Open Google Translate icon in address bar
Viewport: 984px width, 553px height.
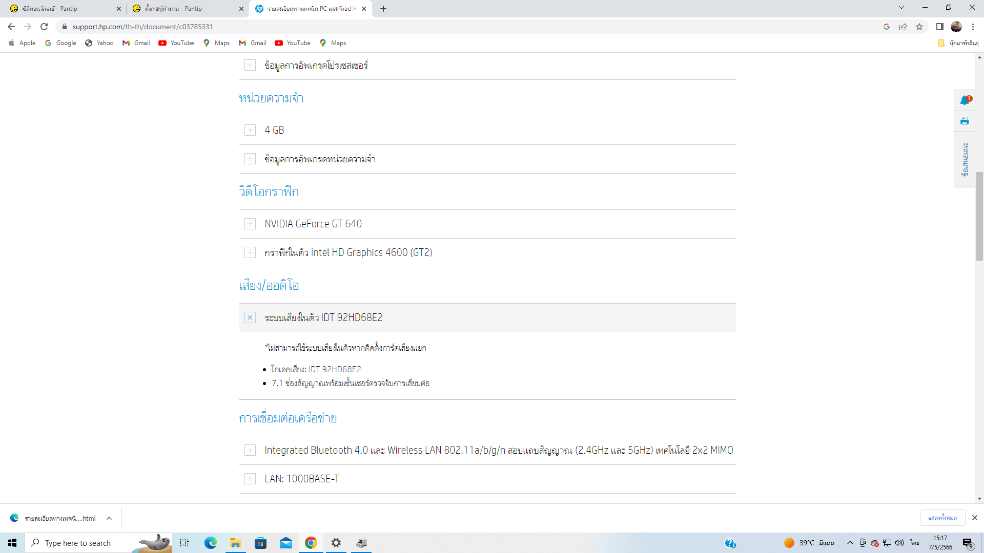pyautogui.click(x=887, y=27)
